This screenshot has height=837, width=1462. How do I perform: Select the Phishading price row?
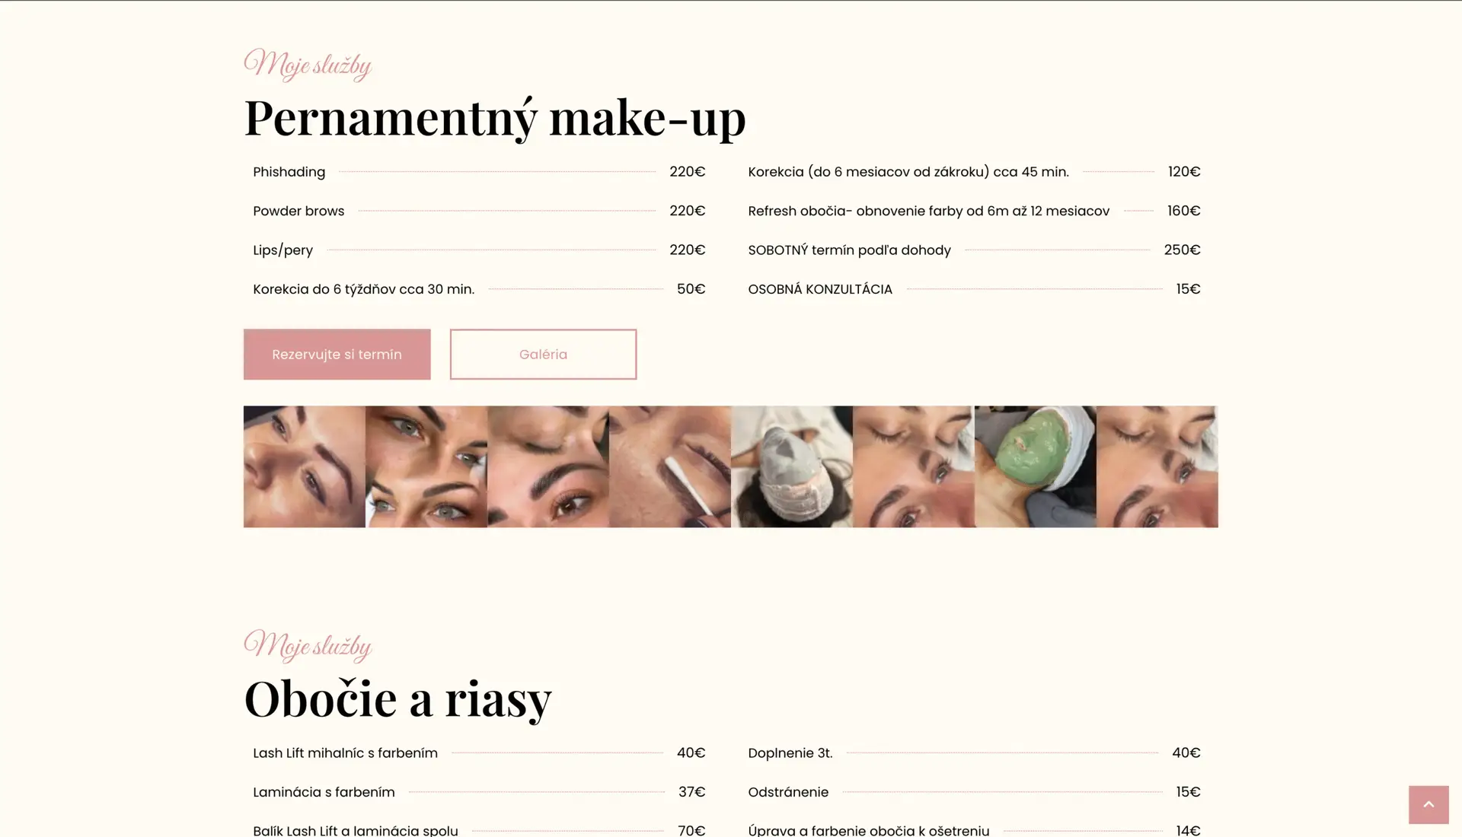point(479,172)
